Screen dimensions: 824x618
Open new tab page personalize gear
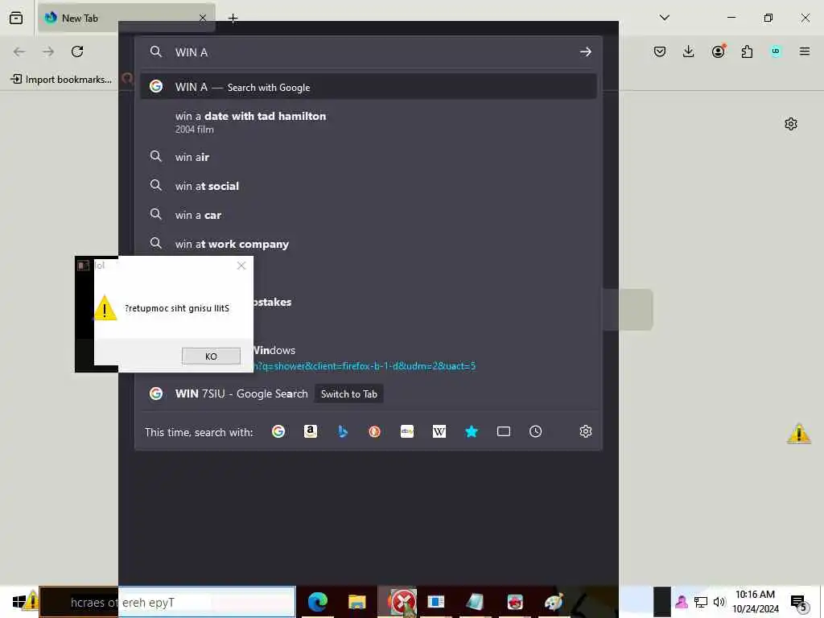click(791, 124)
